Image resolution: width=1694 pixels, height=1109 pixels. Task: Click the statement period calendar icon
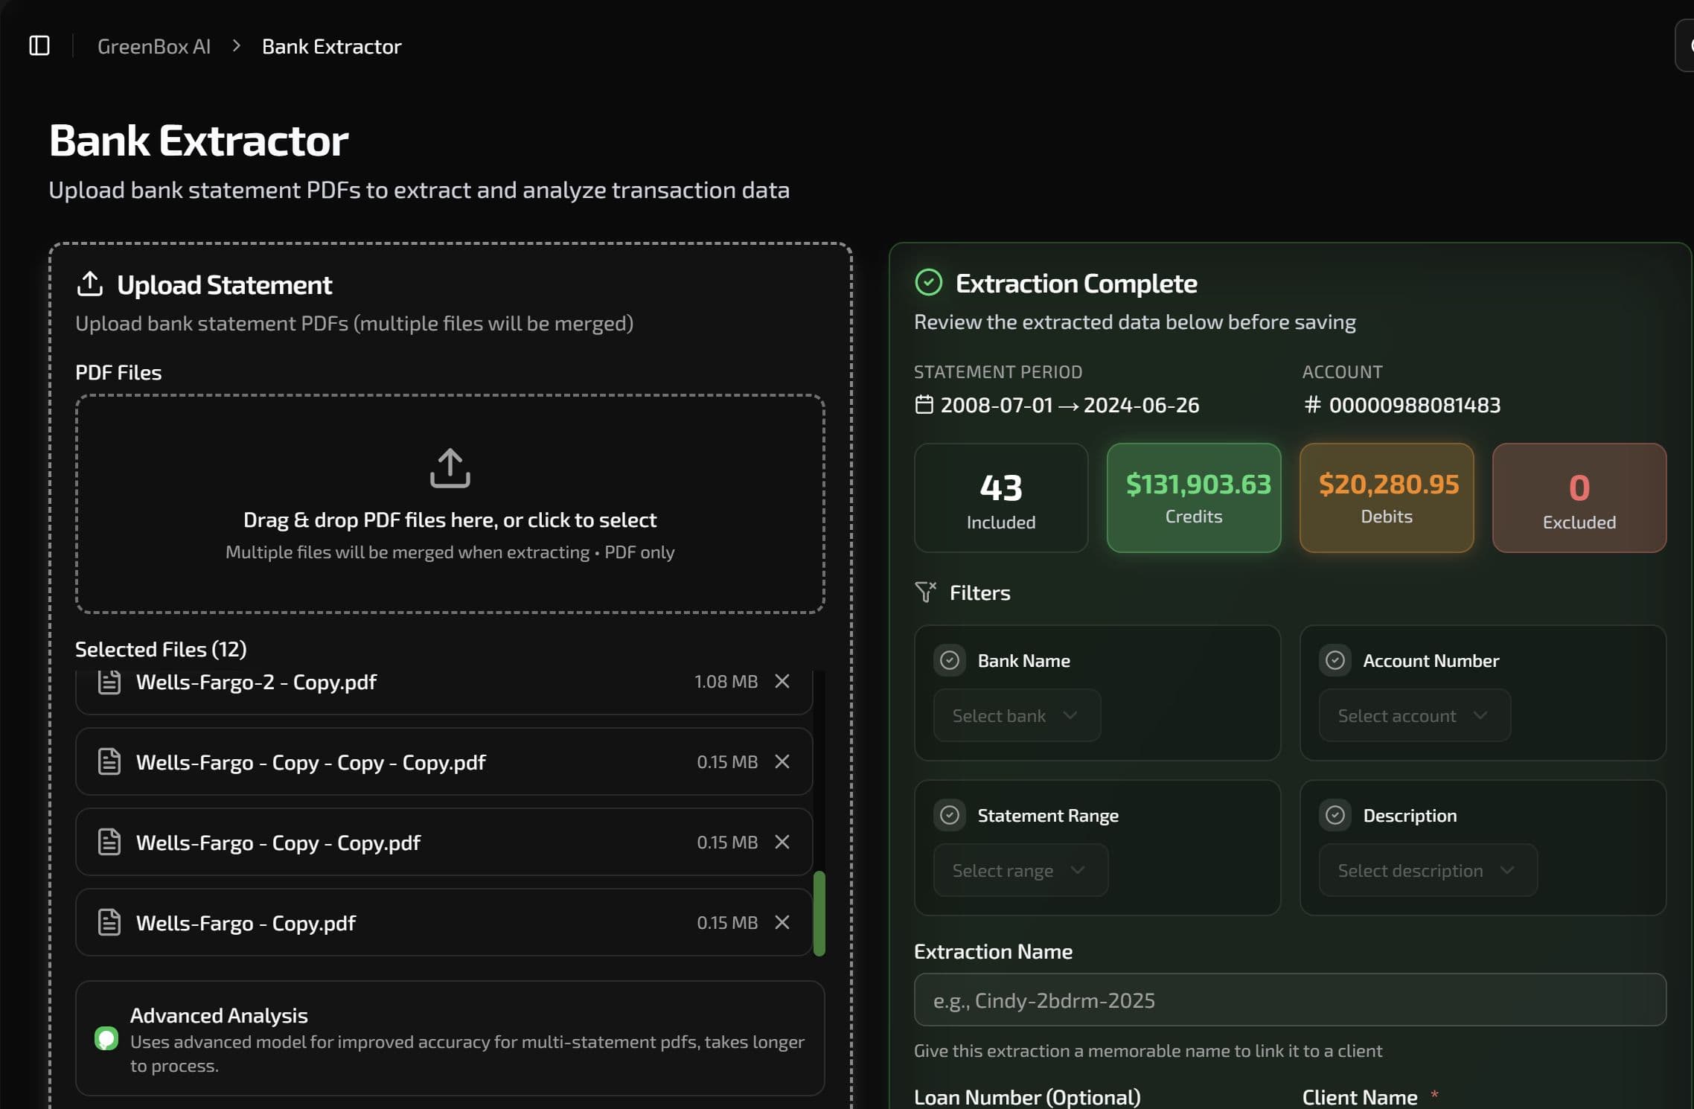pyautogui.click(x=924, y=405)
